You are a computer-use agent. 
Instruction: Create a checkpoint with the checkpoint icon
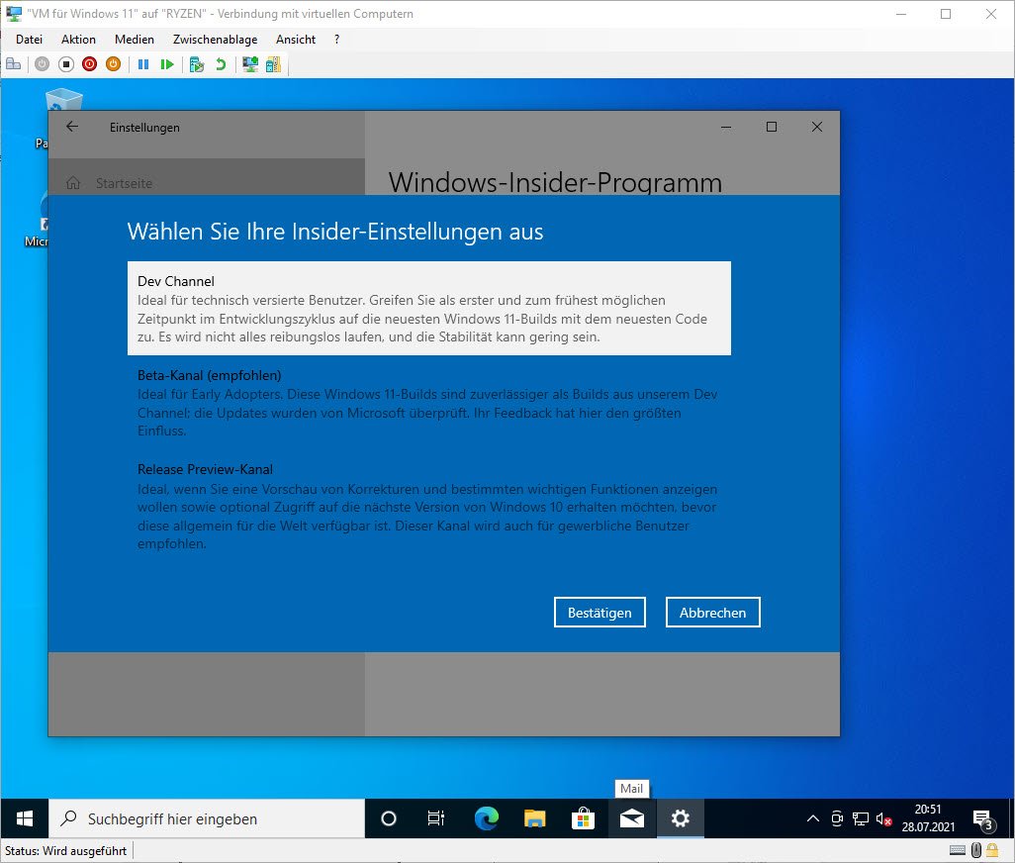tap(197, 64)
